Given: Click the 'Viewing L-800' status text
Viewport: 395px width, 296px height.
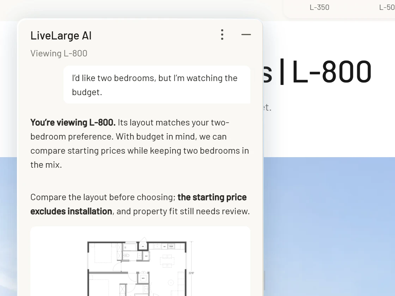Looking at the screenshot, I should coord(59,53).
